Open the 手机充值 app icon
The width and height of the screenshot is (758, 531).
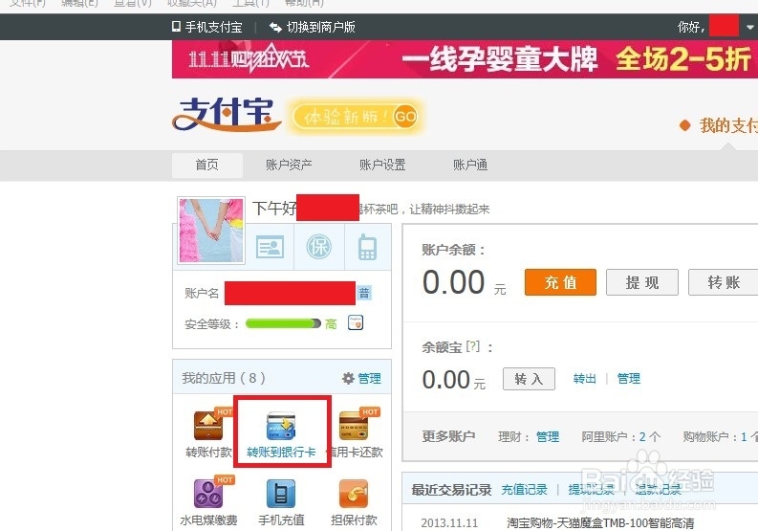281,494
